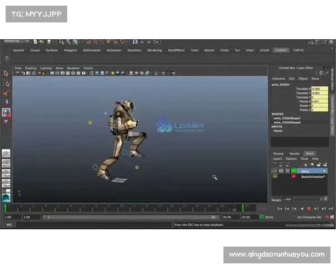
Task: Select the Anim layer radio tab
Action: (310, 154)
